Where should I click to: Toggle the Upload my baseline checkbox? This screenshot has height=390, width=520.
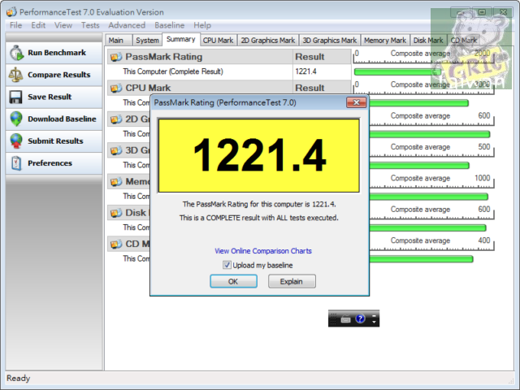click(227, 265)
